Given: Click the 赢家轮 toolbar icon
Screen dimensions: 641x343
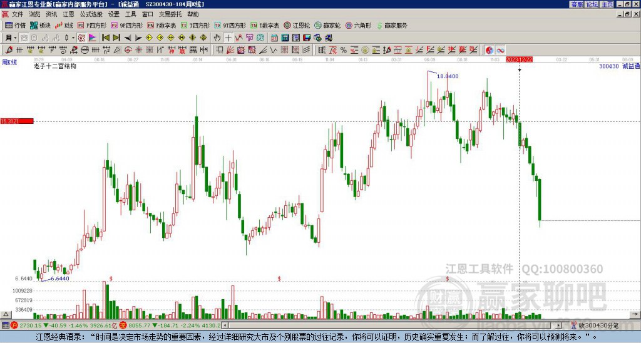Looking at the screenshot, I should (327, 25).
